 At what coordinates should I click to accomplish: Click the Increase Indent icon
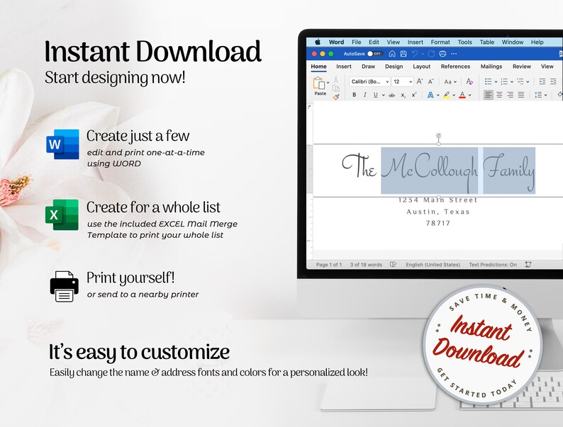click(x=553, y=81)
